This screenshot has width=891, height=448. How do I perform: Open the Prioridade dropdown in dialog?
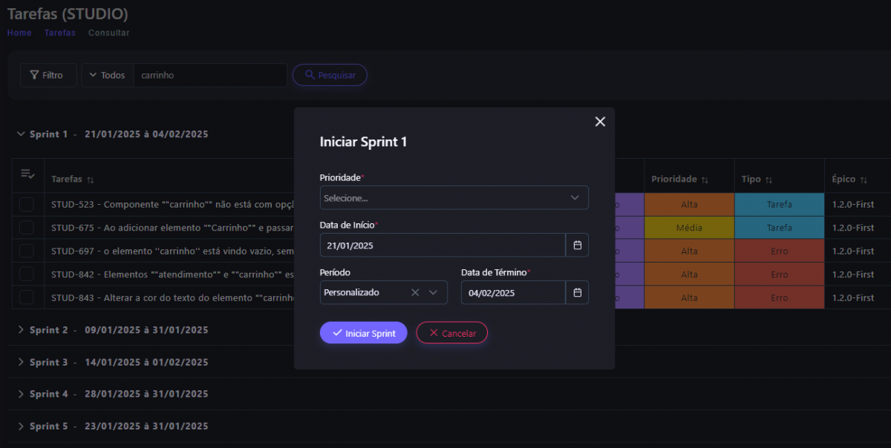click(x=454, y=198)
